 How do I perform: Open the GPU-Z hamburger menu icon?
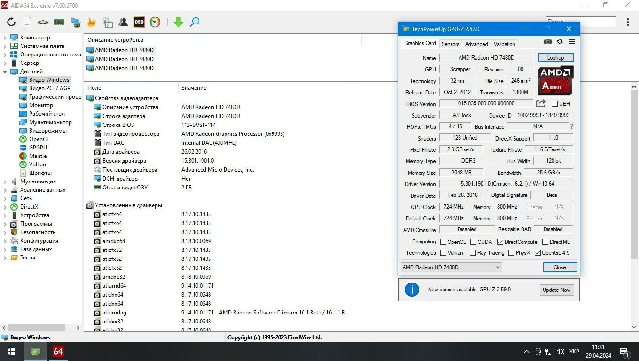(572, 42)
